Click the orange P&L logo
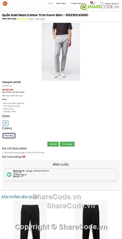This screenshot has height=239, width=122. point(5,3)
